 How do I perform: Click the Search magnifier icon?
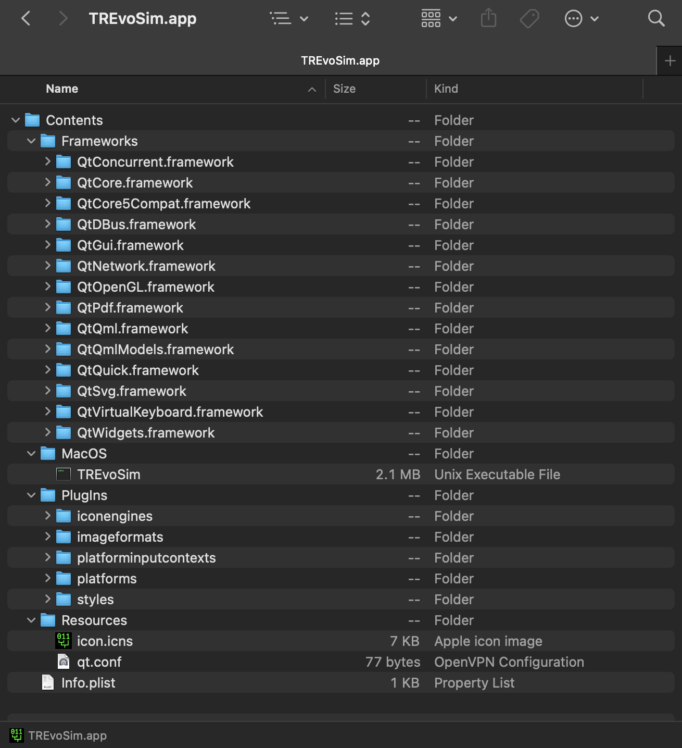point(656,19)
